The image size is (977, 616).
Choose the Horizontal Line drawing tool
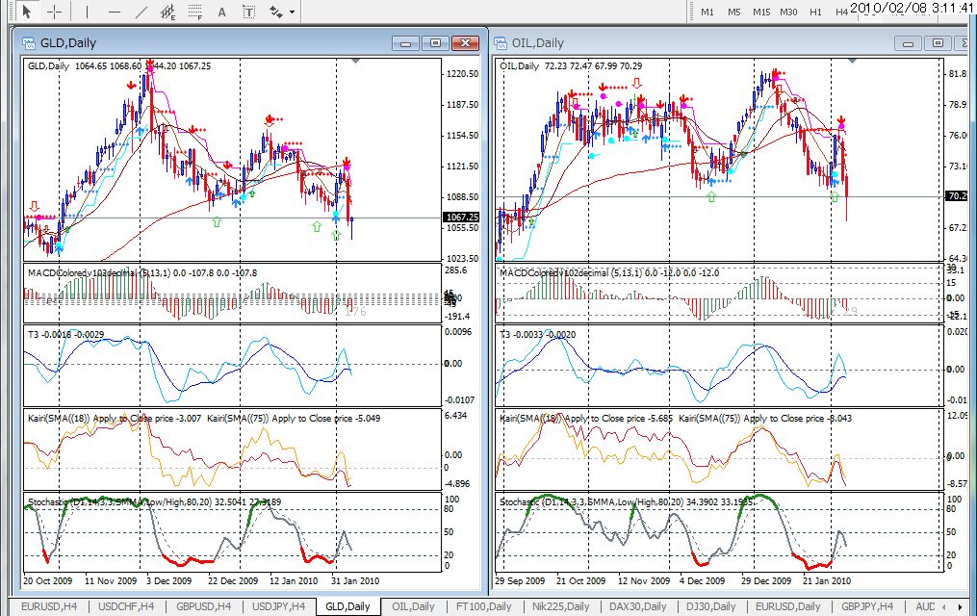tap(114, 12)
